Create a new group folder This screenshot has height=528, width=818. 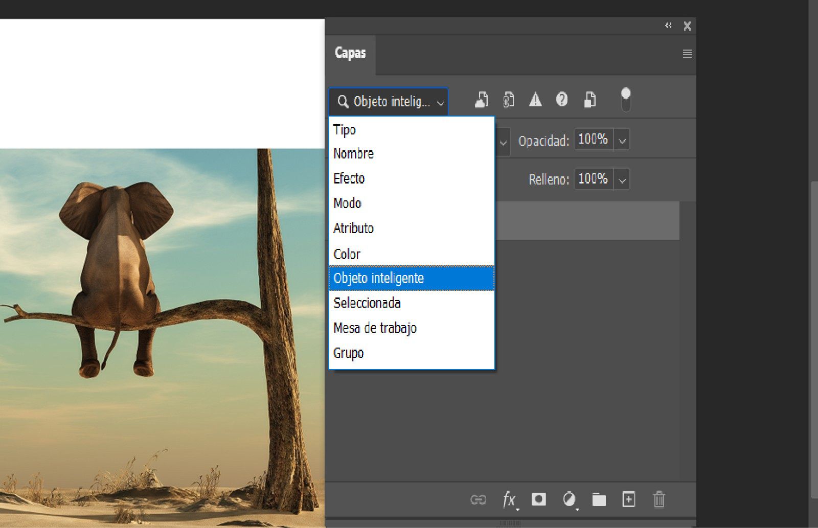click(599, 500)
